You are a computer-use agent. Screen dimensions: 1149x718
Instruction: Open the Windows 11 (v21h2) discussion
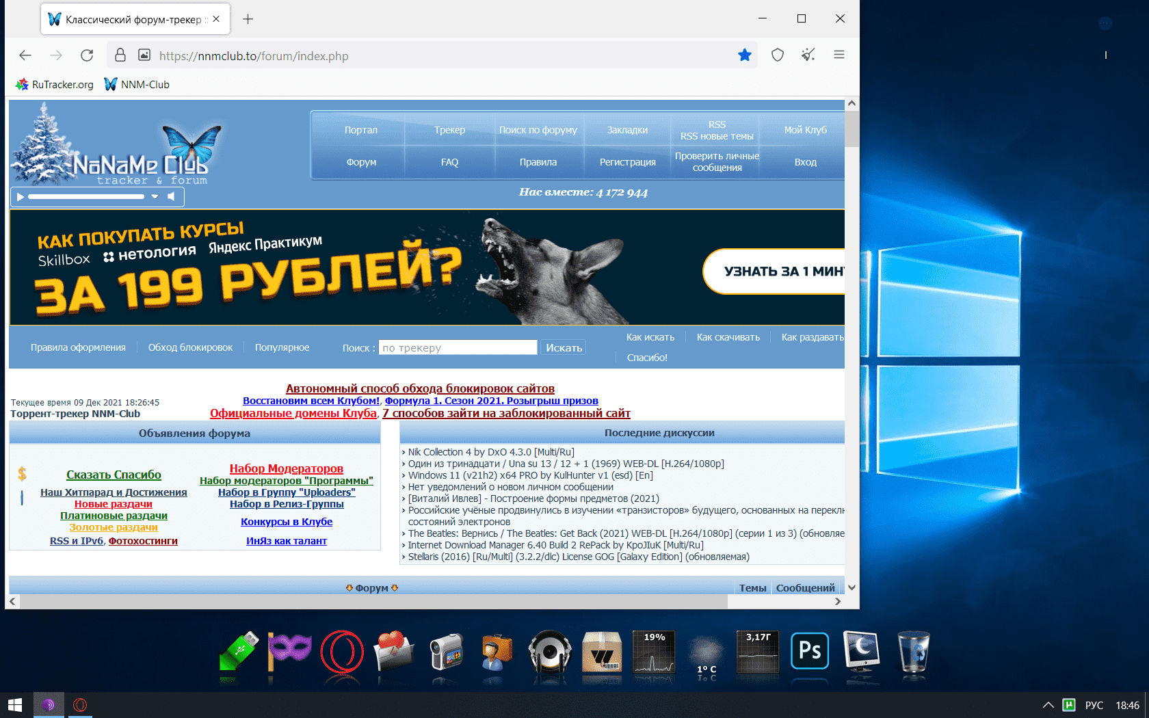click(531, 475)
